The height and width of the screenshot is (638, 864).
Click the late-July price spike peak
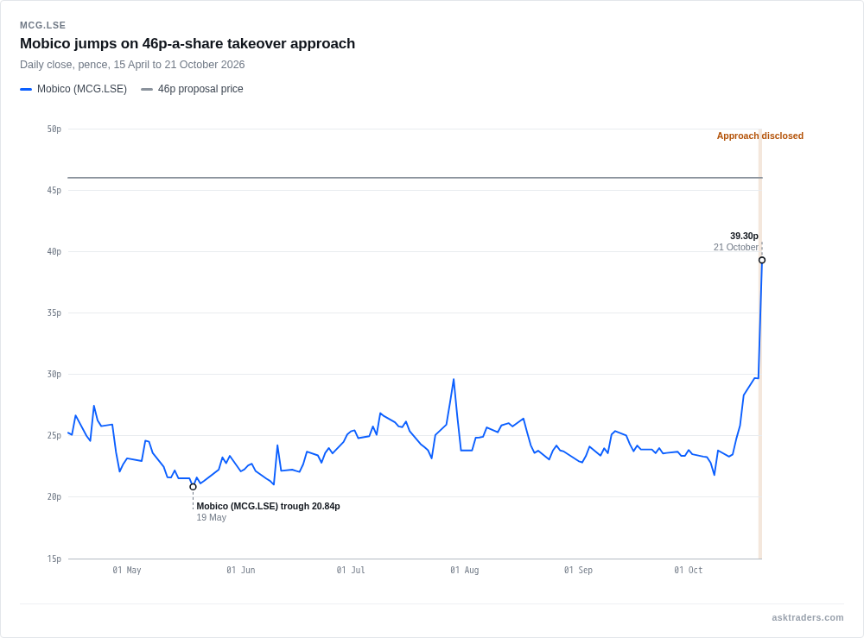coord(454,379)
